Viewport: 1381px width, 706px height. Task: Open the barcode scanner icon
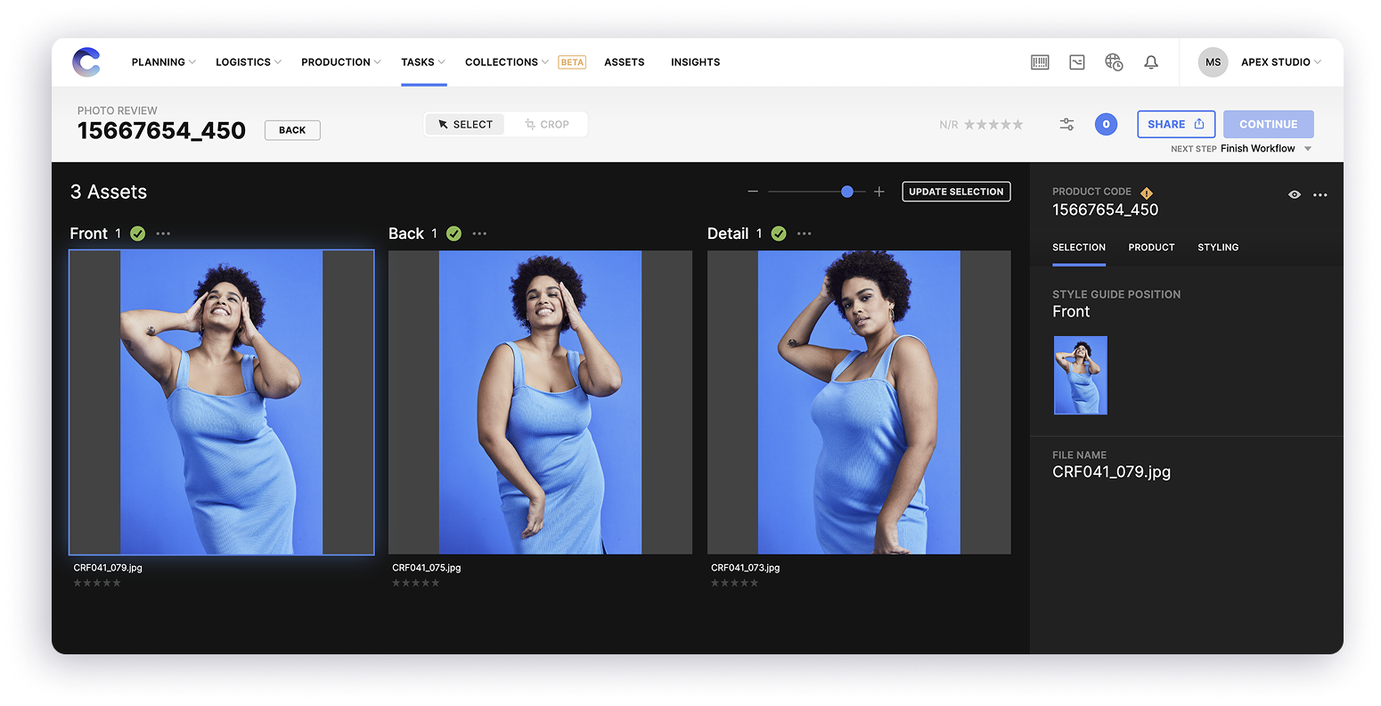(x=1040, y=62)
